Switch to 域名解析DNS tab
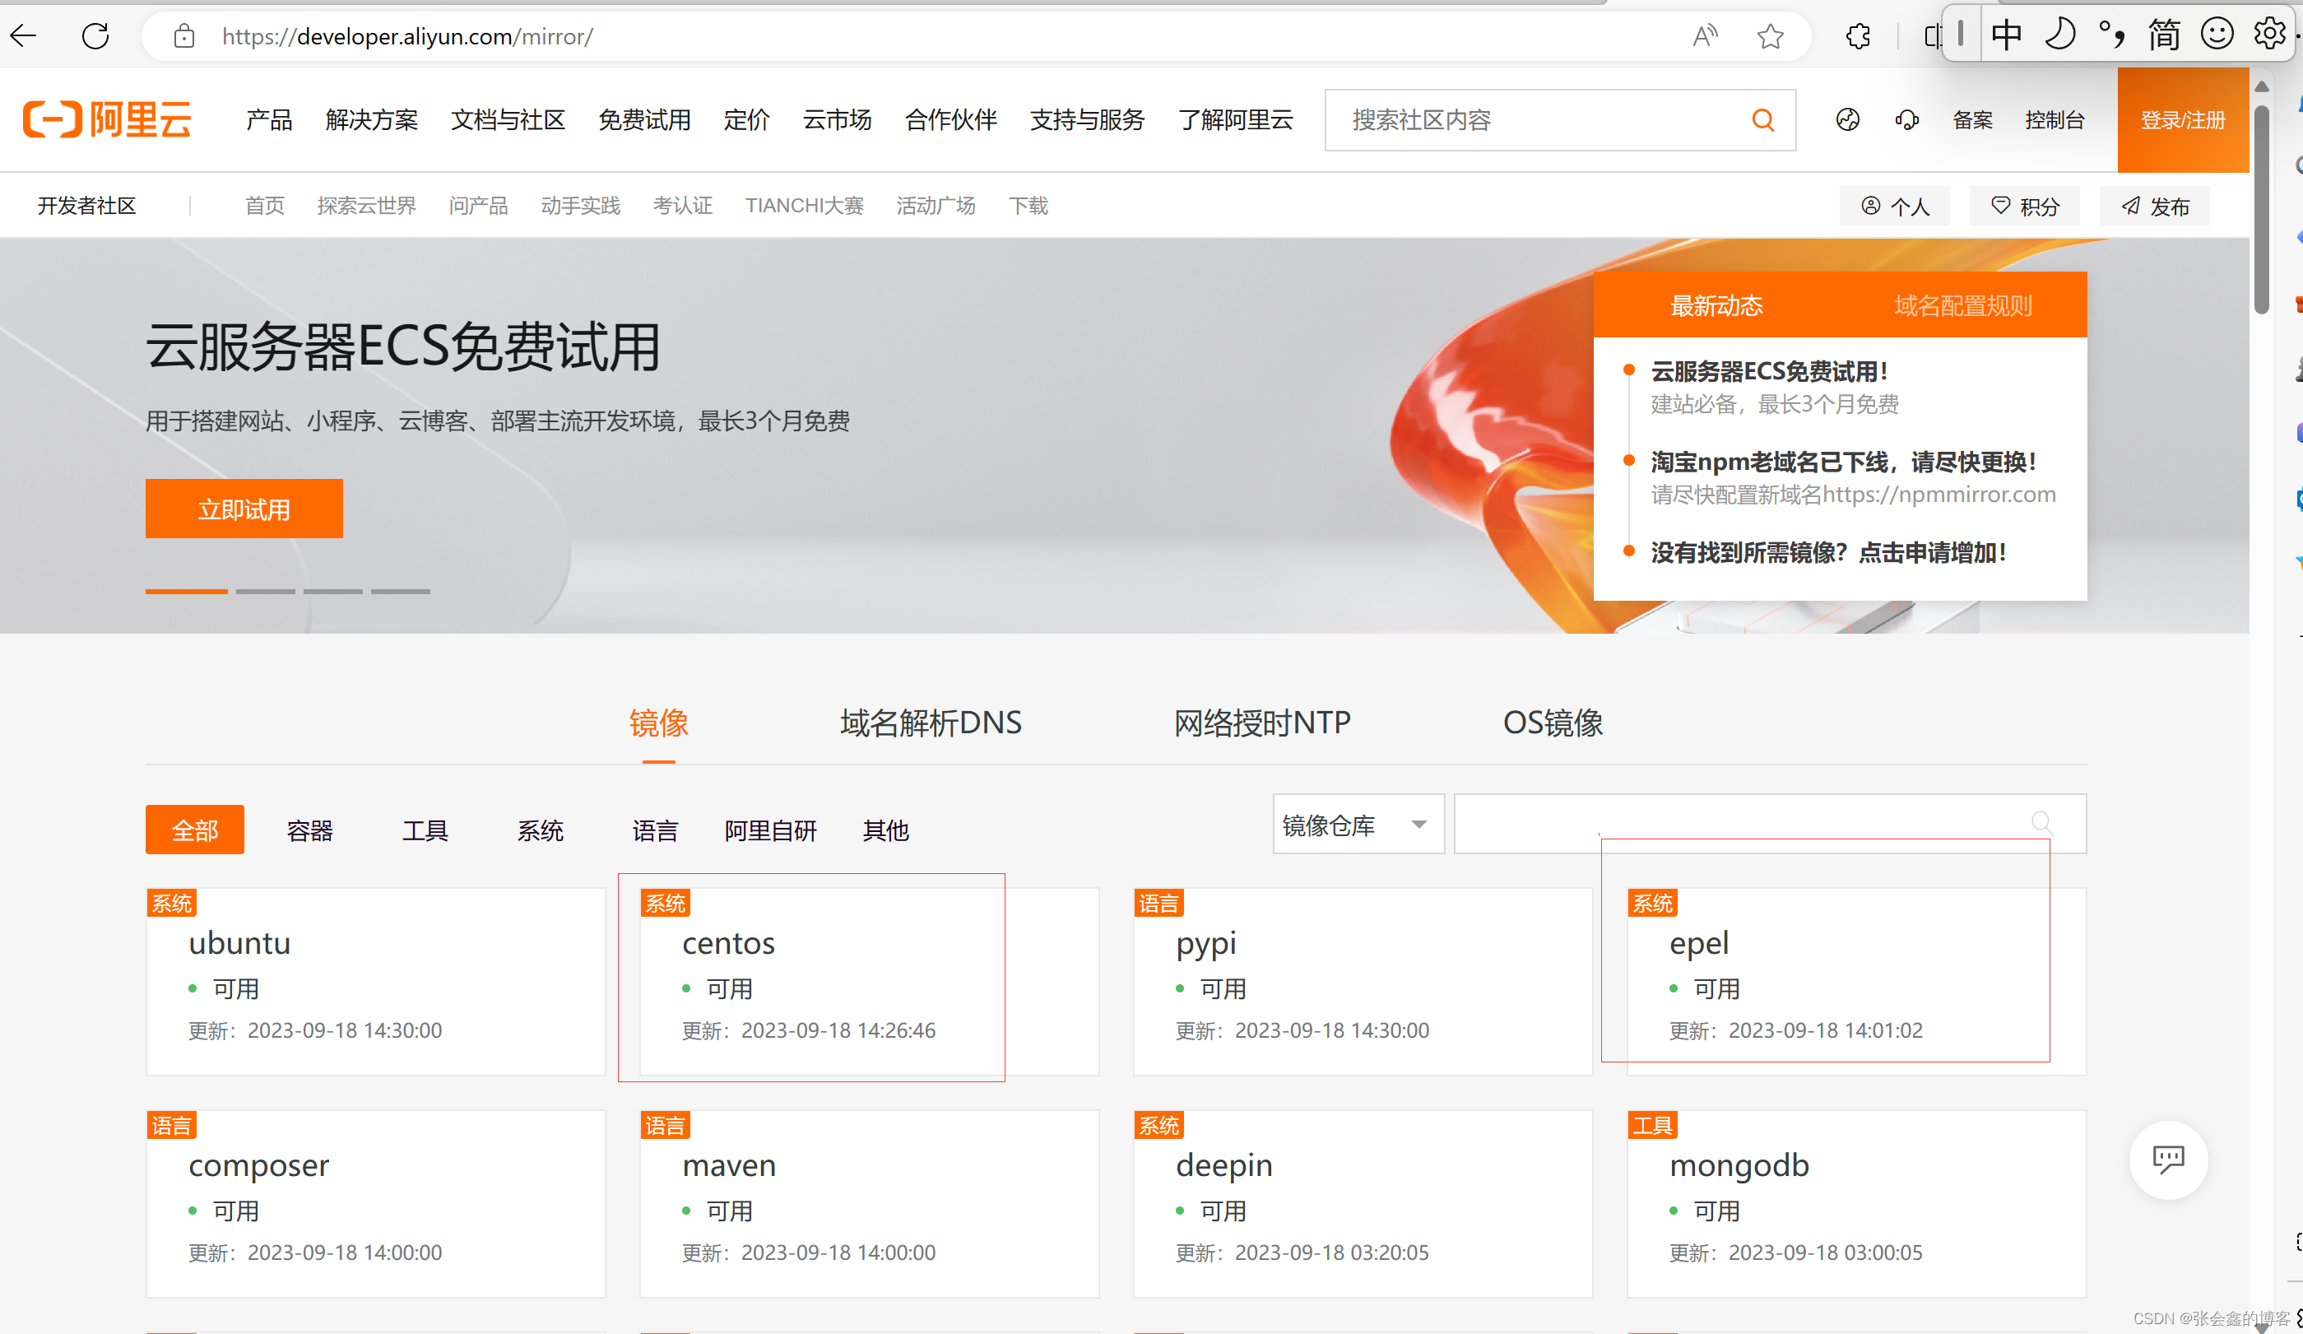 pos(931,723)
